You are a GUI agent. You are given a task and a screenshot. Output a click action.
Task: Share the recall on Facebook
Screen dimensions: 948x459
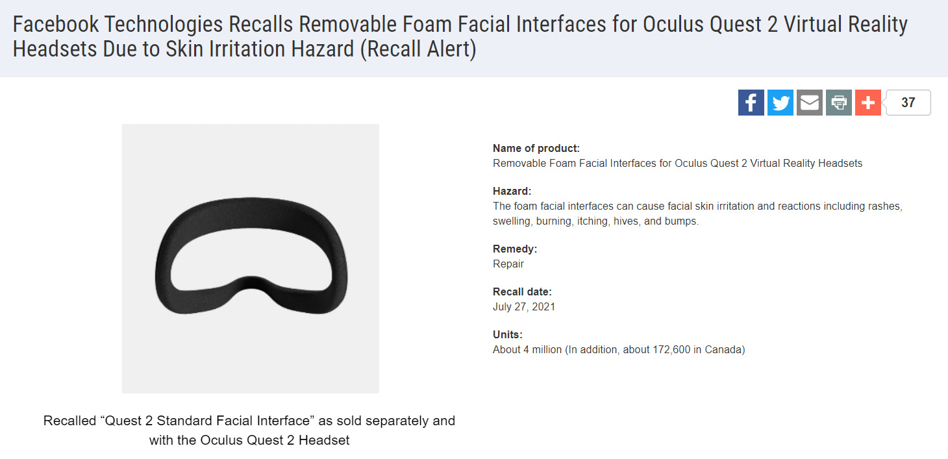(x=751, y=103)
